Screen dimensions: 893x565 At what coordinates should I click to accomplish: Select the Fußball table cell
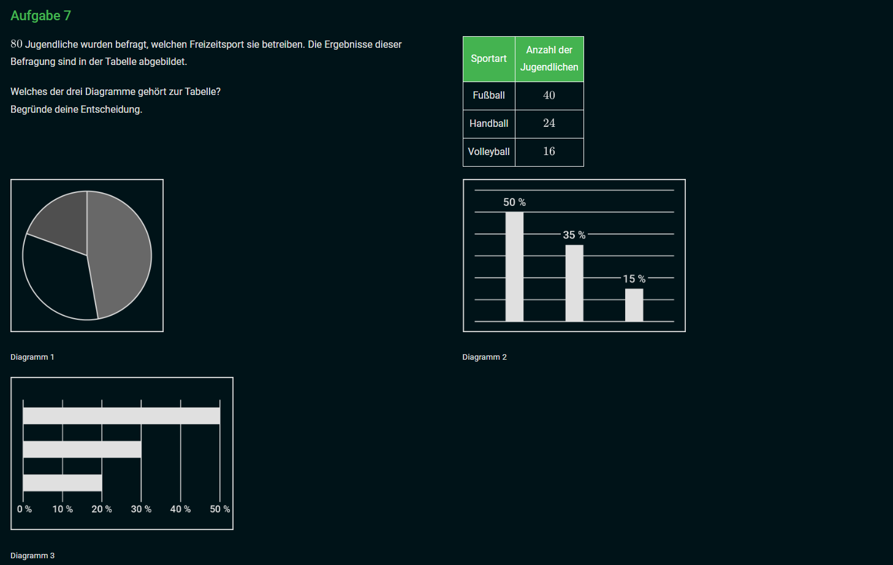(x=488, y=96)
